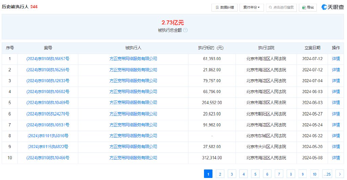This screenshot has width=347, height=180.
Task: Open 详情 for case 京0108执10502号
Action: pos(336,92)
